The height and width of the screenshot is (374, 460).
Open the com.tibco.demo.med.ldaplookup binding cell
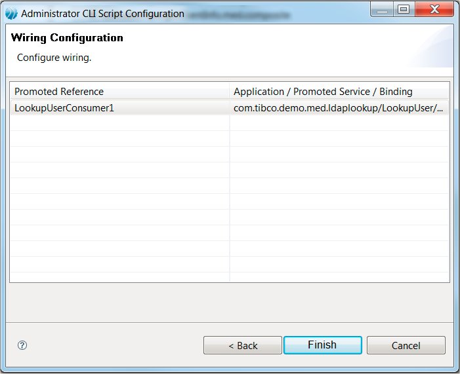(338, 107)
